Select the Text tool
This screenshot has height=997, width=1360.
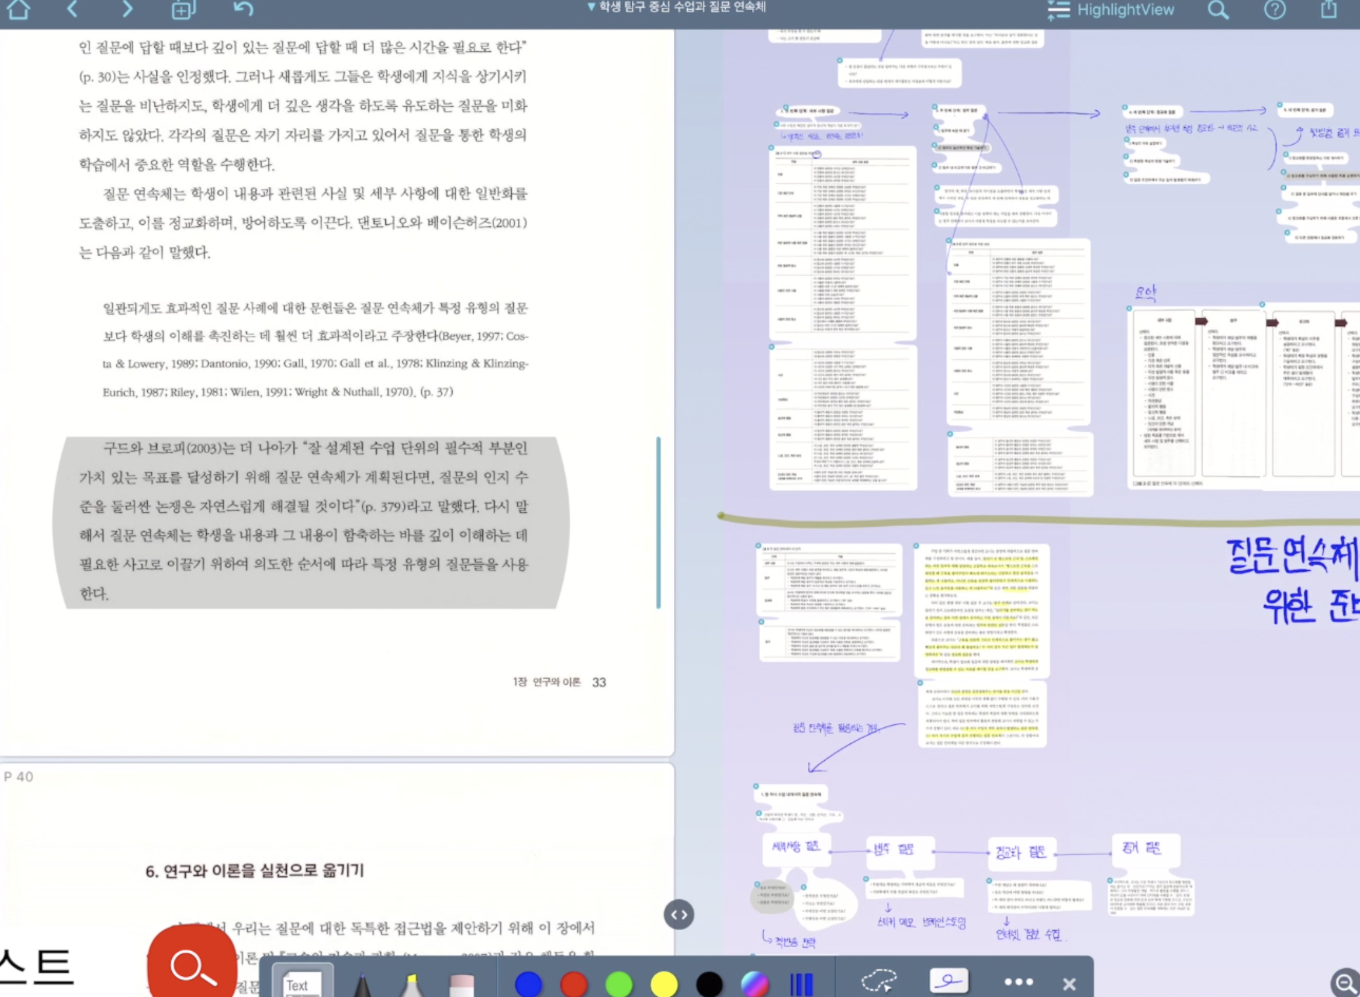pyautogui.click(x=297, y=984)
